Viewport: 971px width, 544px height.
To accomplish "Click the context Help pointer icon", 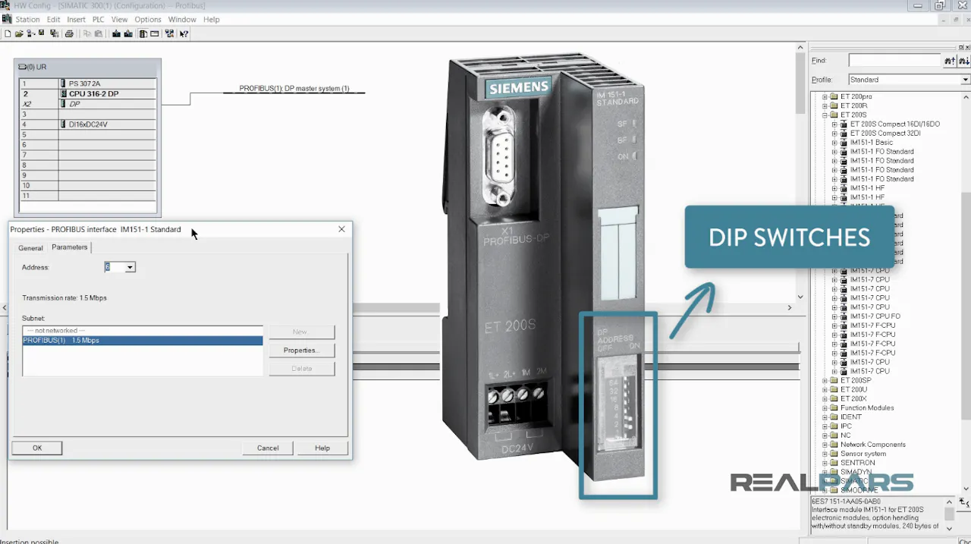I will [184, 33].
